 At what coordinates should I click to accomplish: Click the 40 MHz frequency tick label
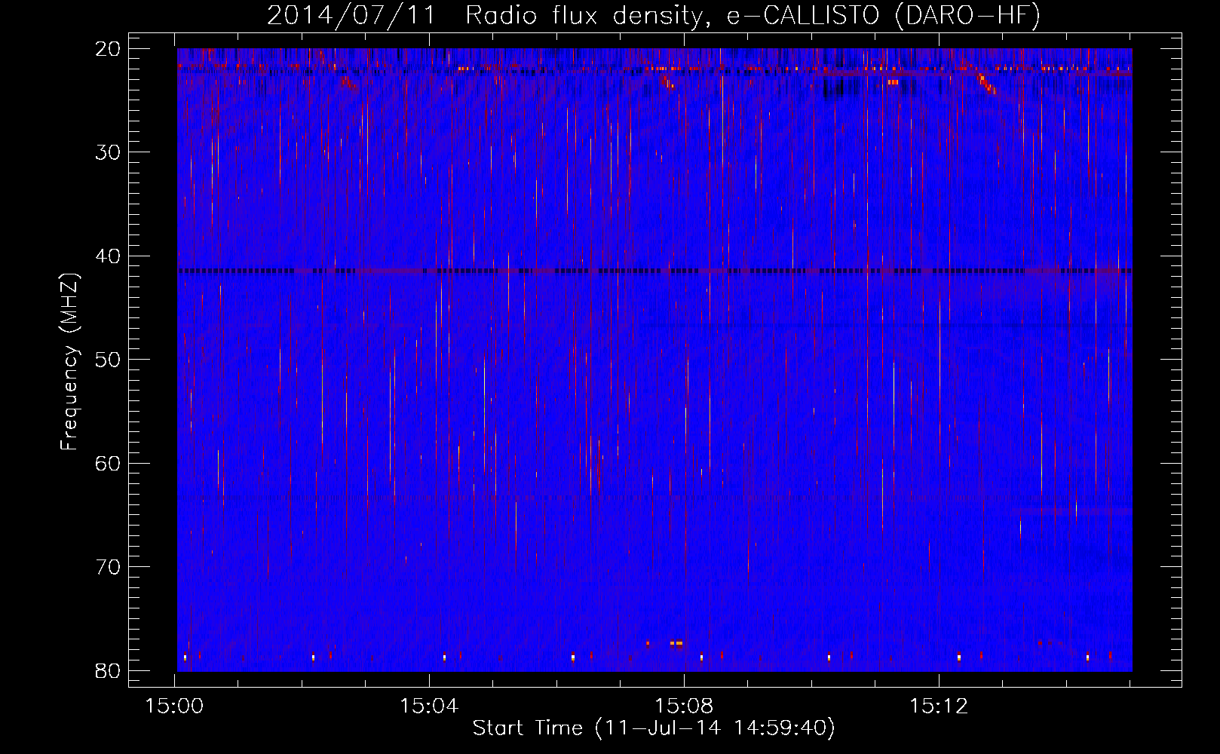pyautogui.click(x=109, y=256)
